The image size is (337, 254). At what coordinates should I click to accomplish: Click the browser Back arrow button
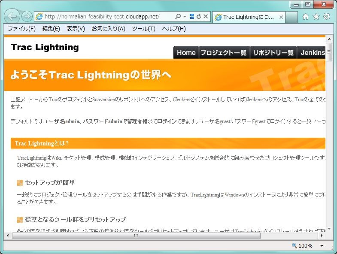coord(12,16)
